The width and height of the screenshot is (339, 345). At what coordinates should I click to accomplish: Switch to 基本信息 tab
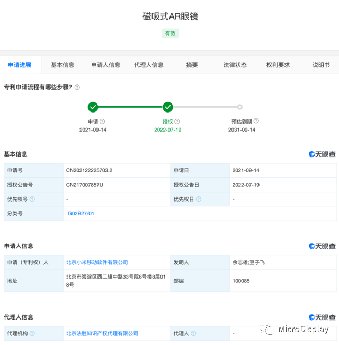pyautogui.click(x=63, y=65)
